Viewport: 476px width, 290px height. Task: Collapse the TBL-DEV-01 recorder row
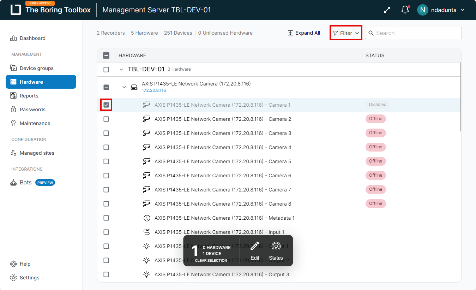point(121,70)
